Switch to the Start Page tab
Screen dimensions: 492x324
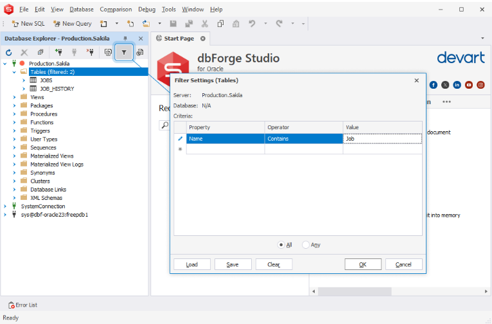[179, 39]
